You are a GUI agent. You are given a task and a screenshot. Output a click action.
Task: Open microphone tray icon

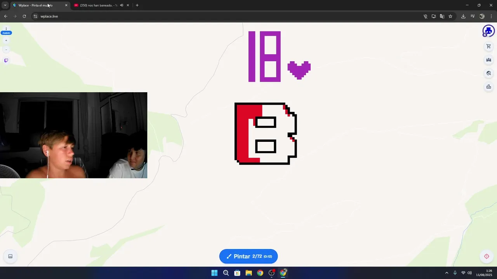tap(455, 273)
